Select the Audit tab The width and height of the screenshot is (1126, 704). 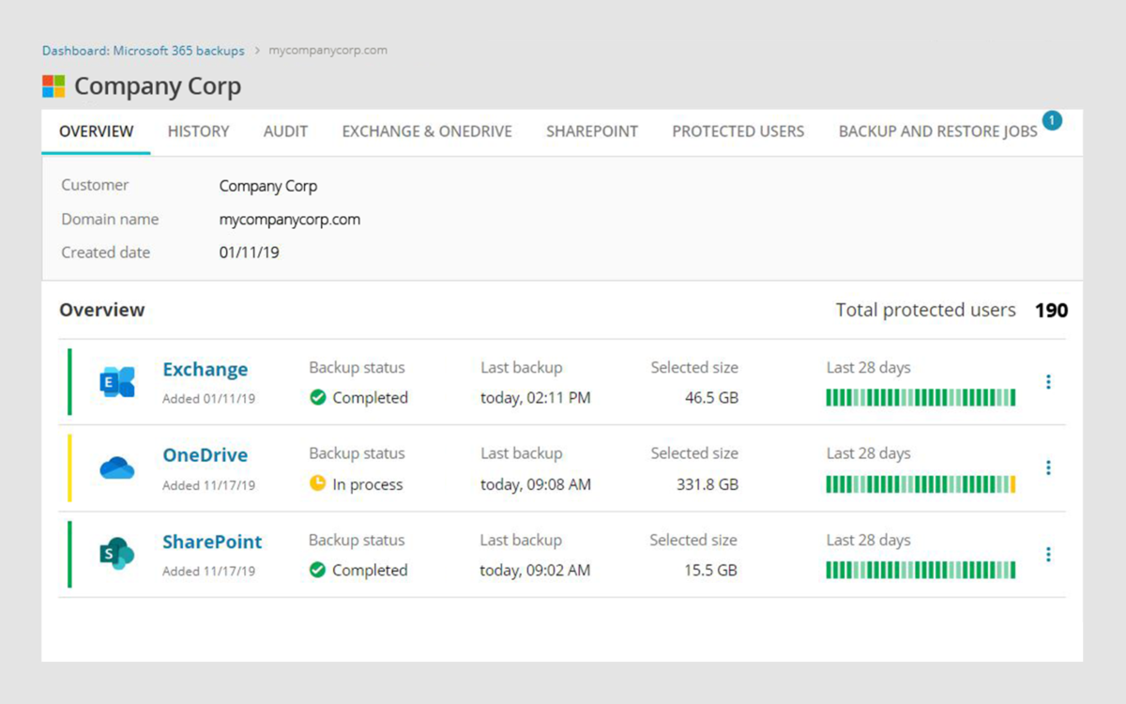click(x=285, y=131)
